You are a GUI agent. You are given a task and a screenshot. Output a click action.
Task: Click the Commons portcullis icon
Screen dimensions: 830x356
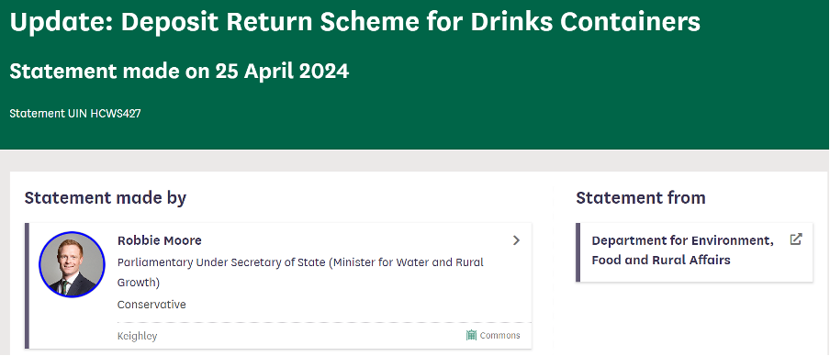471,336
